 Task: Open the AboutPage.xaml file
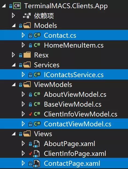click(x=69, y=144)
